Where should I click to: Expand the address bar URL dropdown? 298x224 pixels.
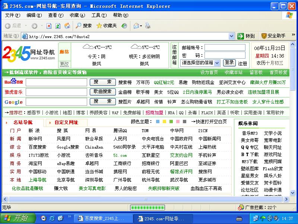(231, 36)
